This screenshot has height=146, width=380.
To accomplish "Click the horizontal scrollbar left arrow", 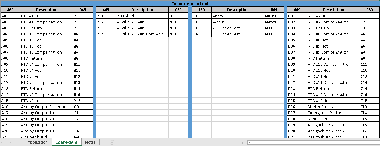I will (249, 142).
